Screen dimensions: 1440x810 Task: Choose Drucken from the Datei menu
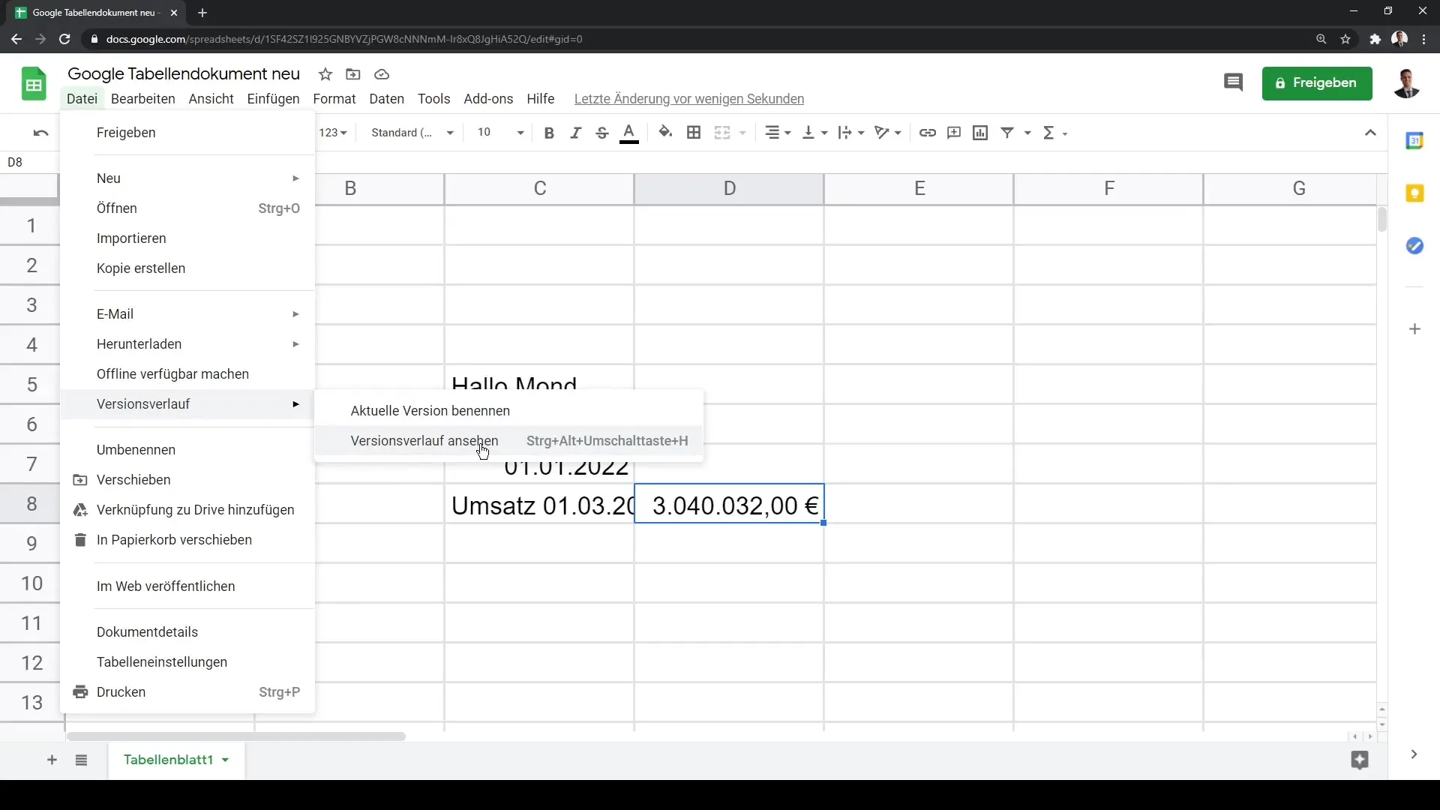pos(187,692)
